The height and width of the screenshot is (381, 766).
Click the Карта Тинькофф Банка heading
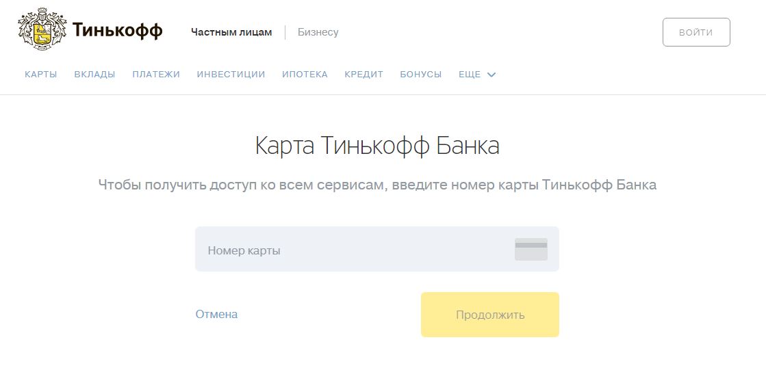[x=377, y=146]
